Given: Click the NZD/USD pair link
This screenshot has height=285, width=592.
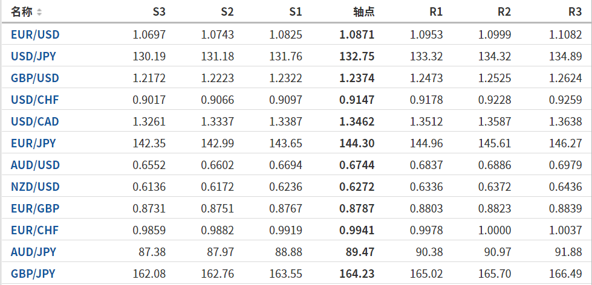Looking at the screenshot, I should click(x=35, y=187).
